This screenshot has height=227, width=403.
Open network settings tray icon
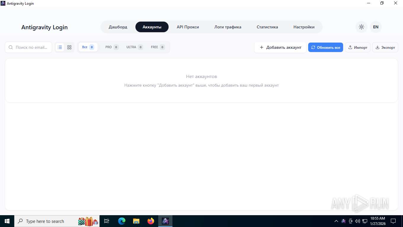point(365,221)
